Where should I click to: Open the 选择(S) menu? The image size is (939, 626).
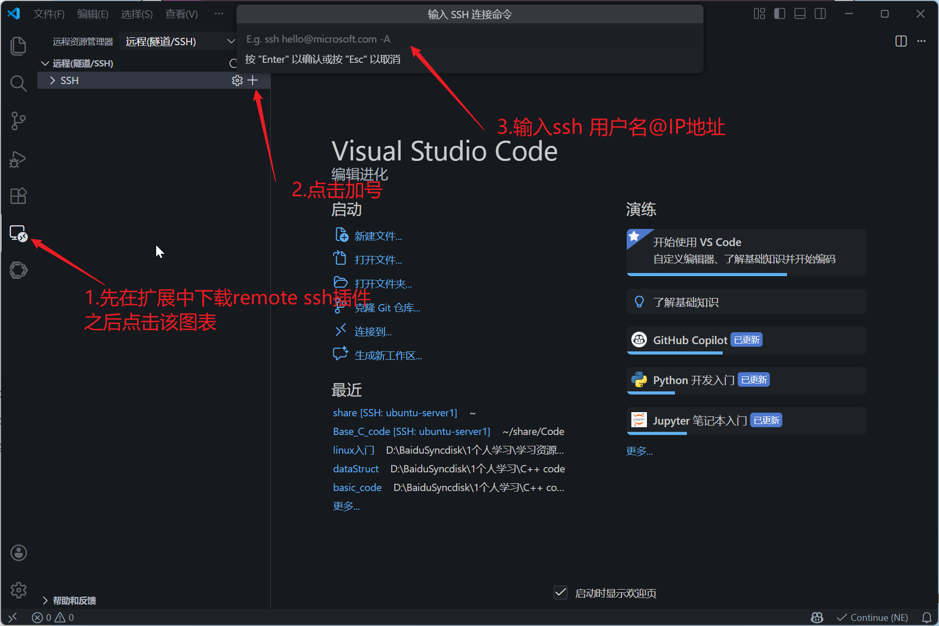click(x=137, y=14)
